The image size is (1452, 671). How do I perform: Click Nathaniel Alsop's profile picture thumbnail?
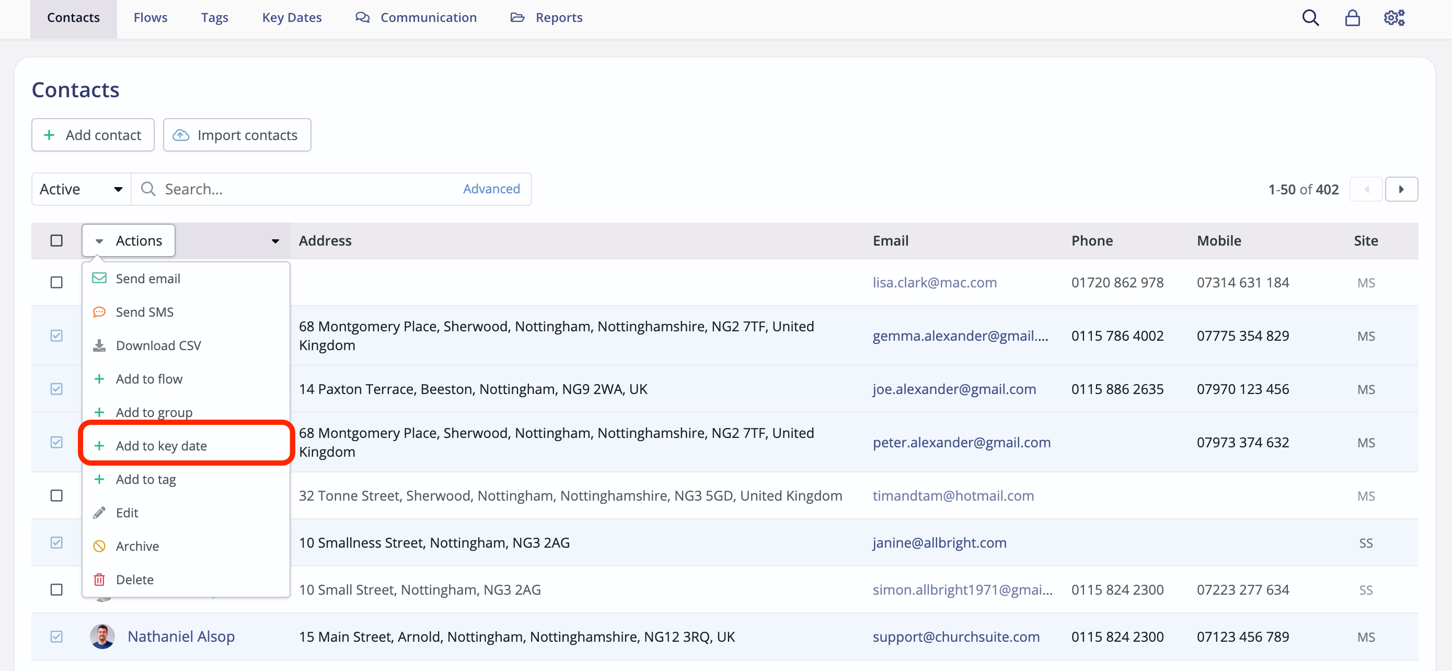[x=102, y=636]
